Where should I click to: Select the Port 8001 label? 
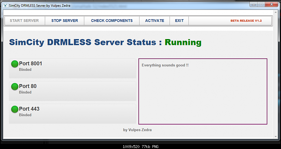[30, 64]
